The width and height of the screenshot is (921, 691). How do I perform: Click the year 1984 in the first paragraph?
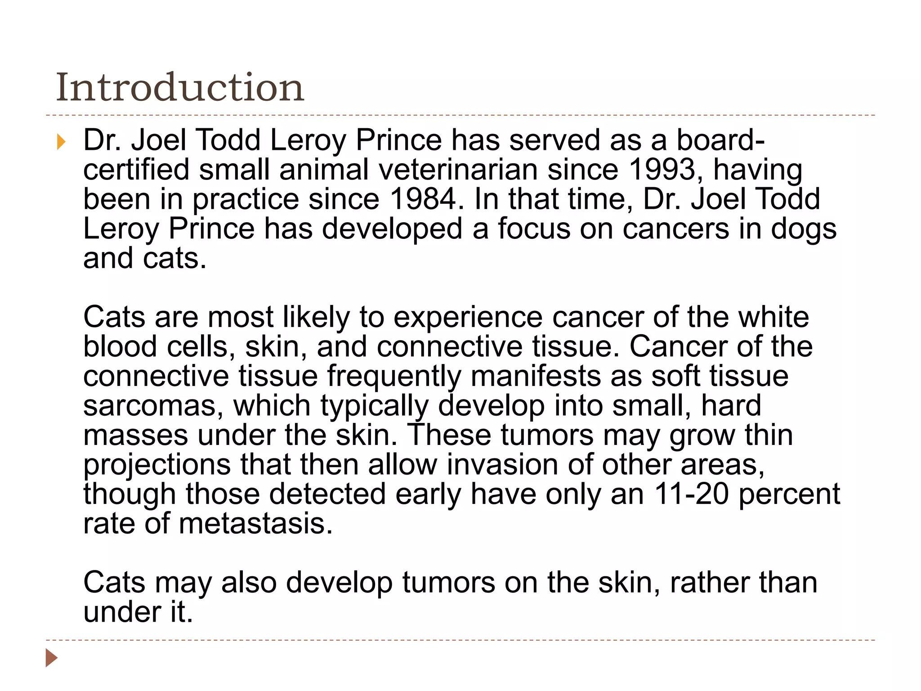tap(423, 199)
